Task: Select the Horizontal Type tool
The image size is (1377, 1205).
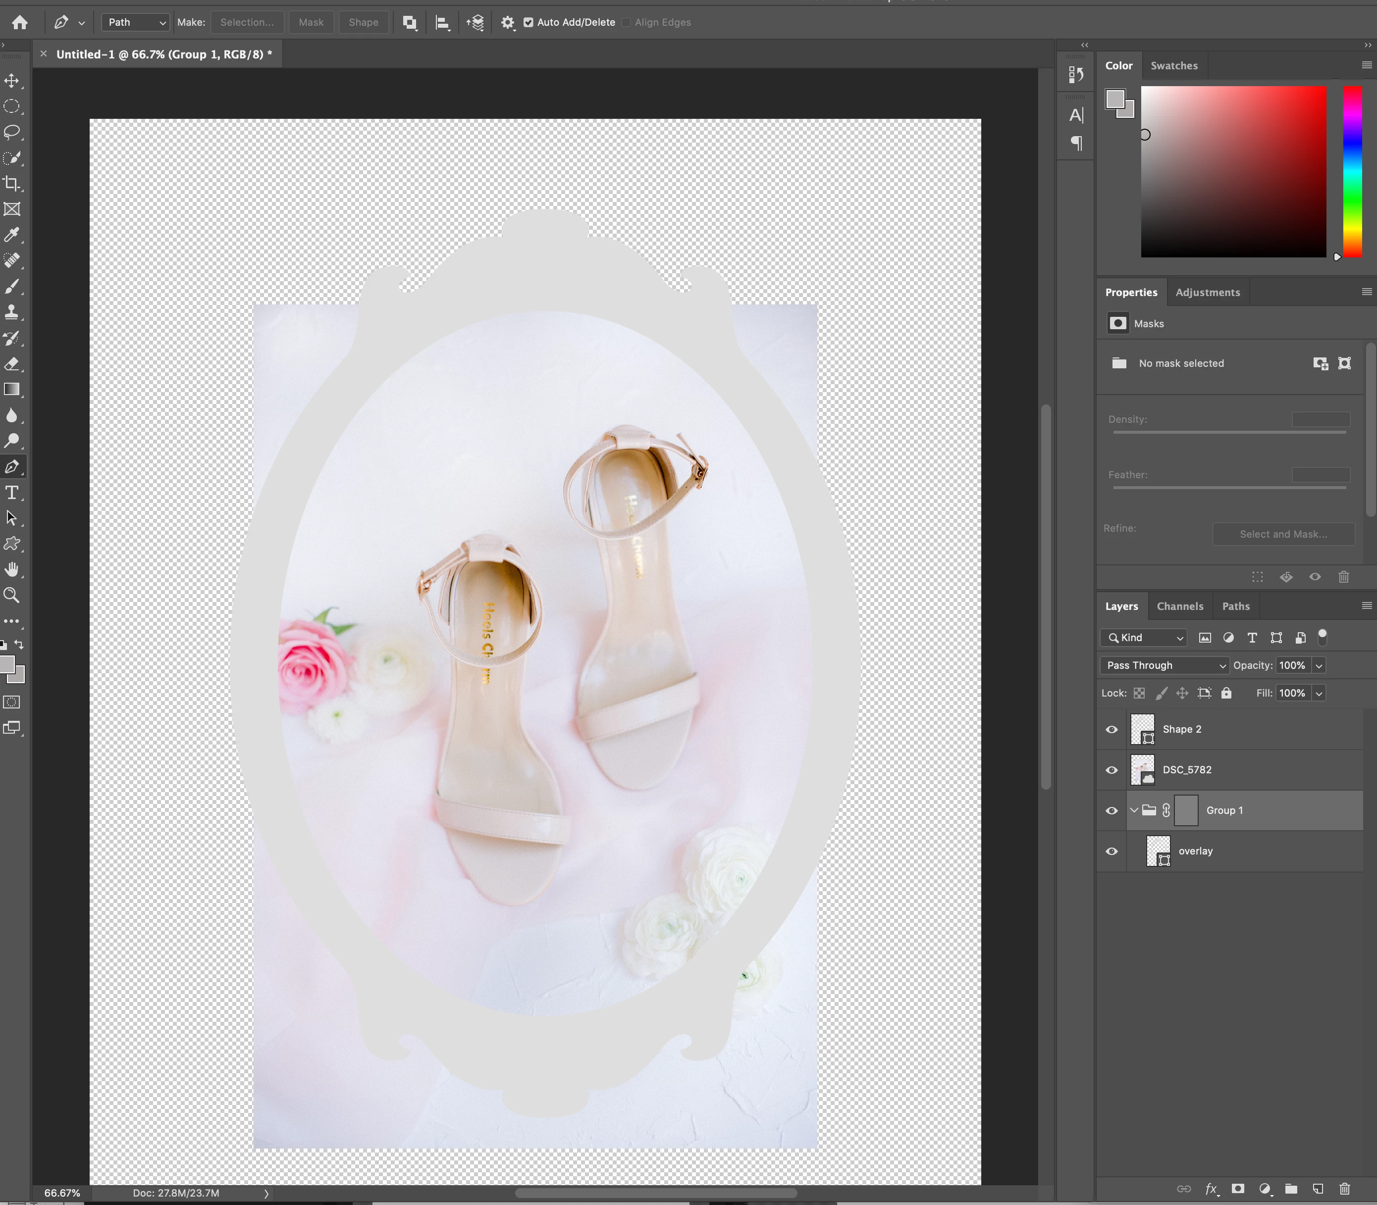Action: pos(11,492)
